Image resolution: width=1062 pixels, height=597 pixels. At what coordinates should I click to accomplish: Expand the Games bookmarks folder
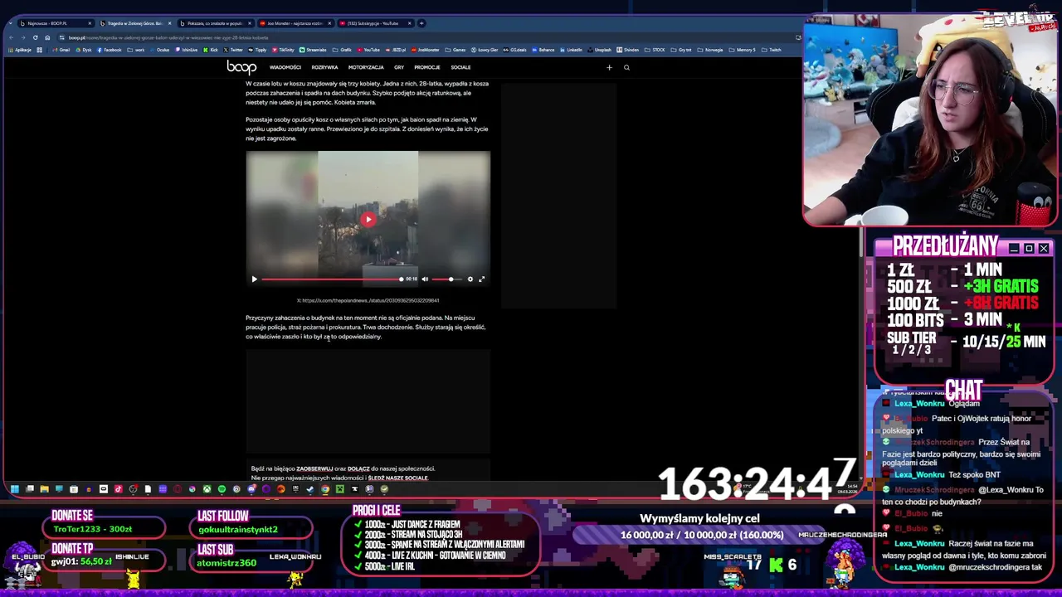(455, 50)
